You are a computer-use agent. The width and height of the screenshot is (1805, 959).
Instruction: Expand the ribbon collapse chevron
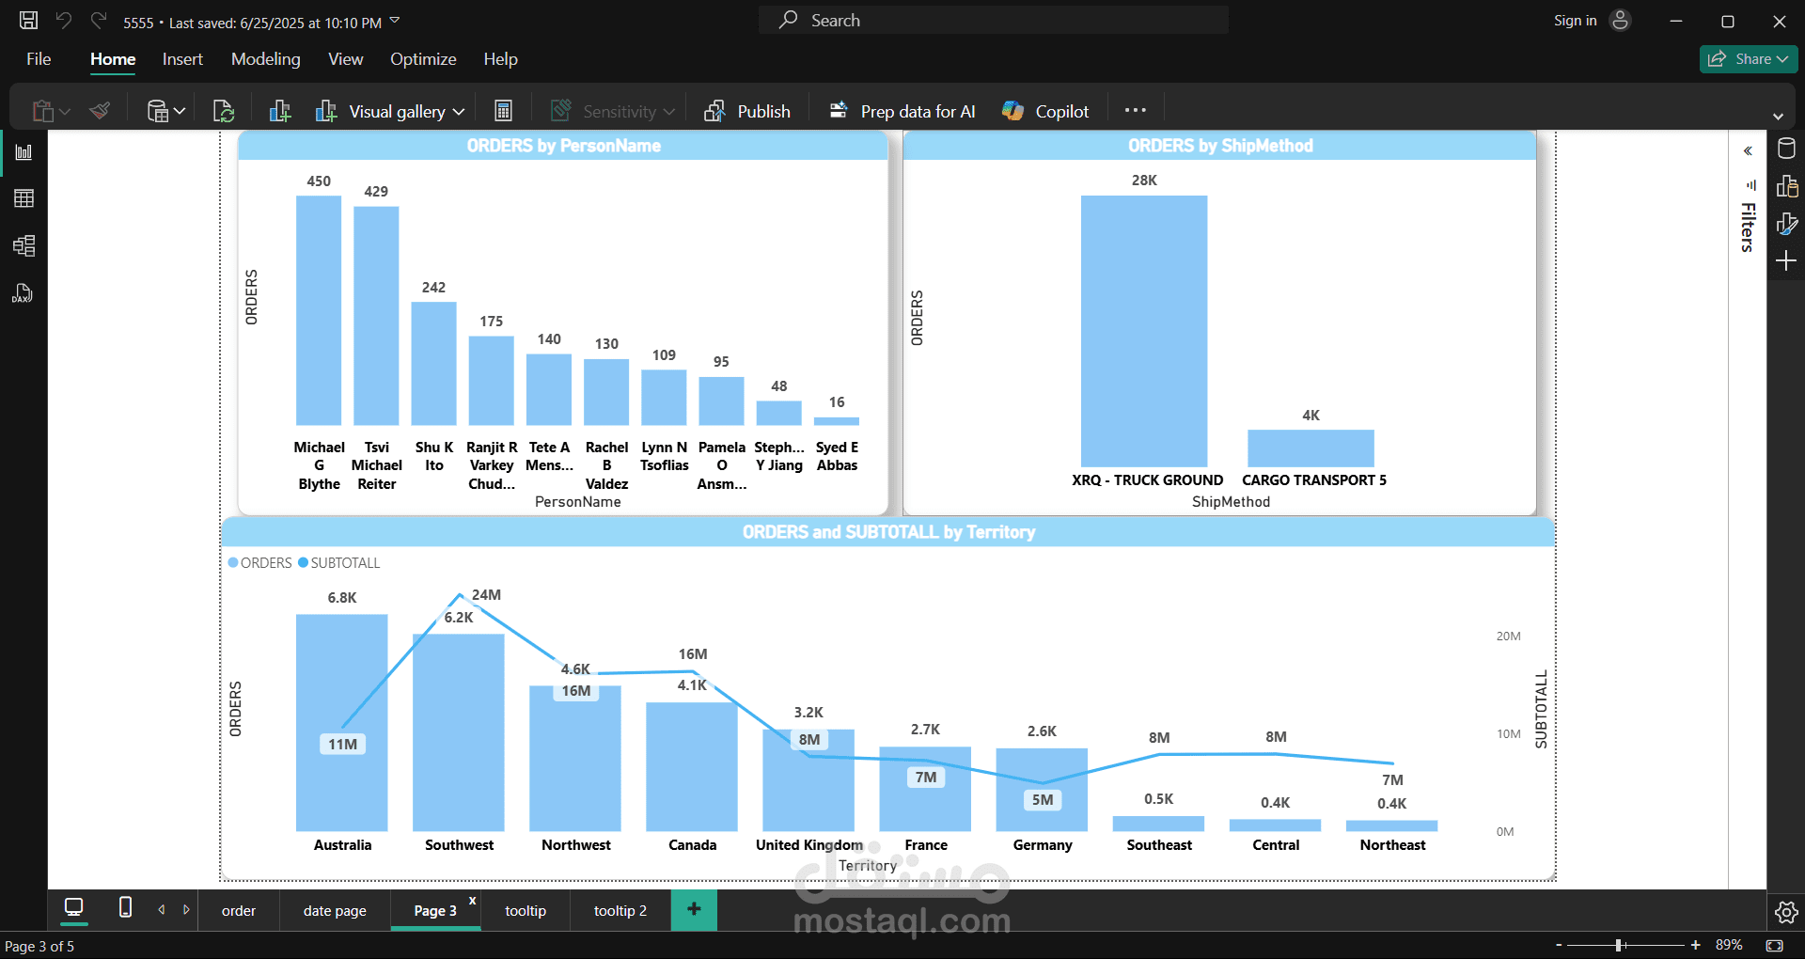click(x=1778, y=117)
